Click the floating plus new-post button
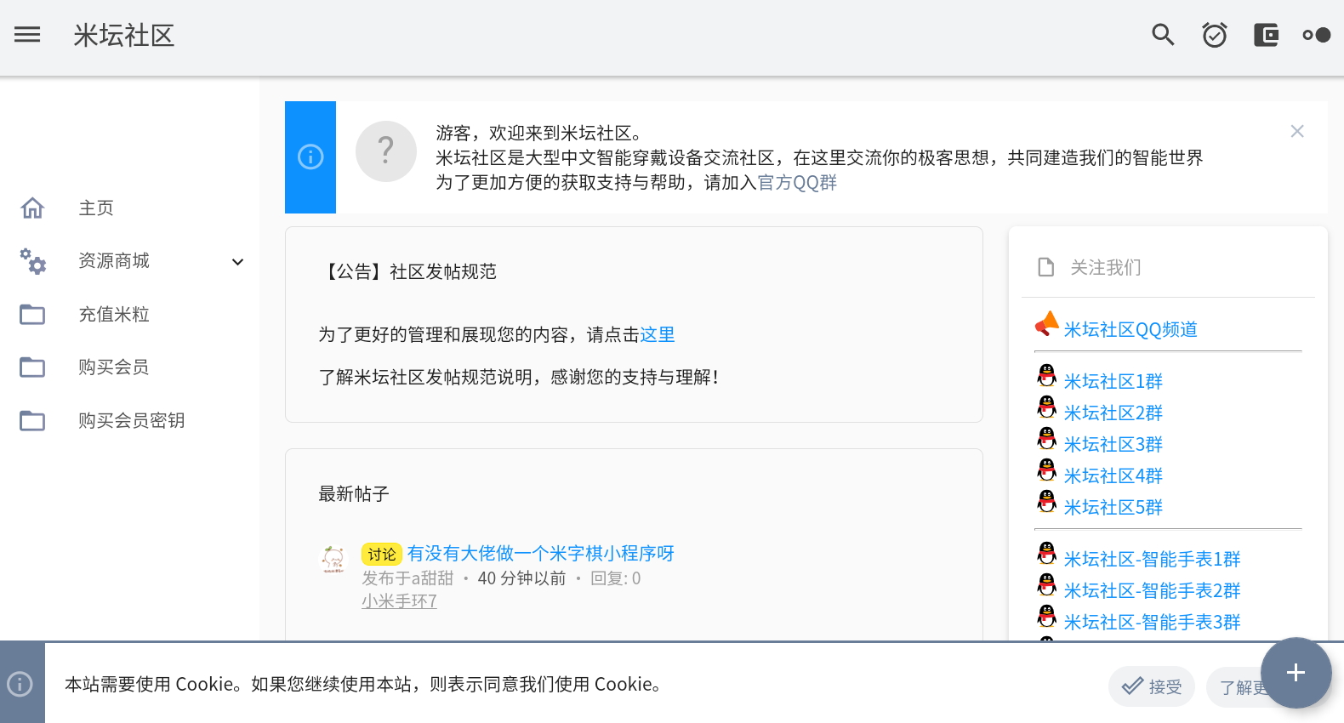Image resolution: width=1344 pixels, height=723 pixels. point(1296,673)
